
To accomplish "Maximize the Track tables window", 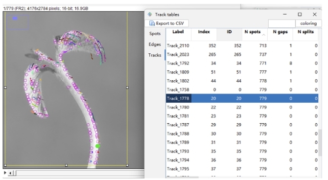I will pyautogui.click(x=300, y=14).
